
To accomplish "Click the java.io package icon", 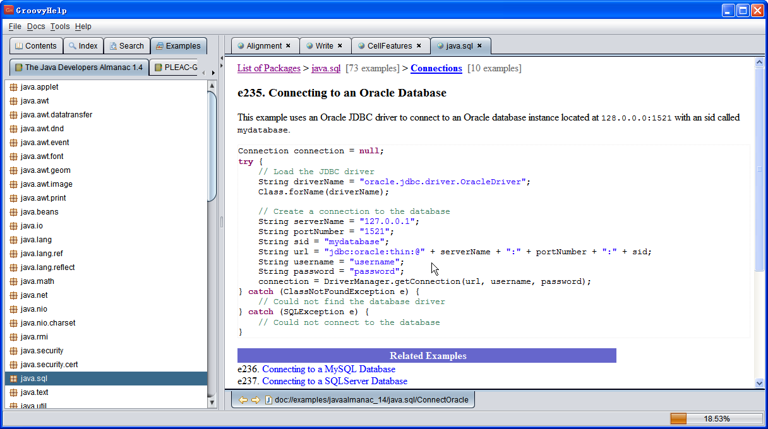I will [x=13, y=226].
